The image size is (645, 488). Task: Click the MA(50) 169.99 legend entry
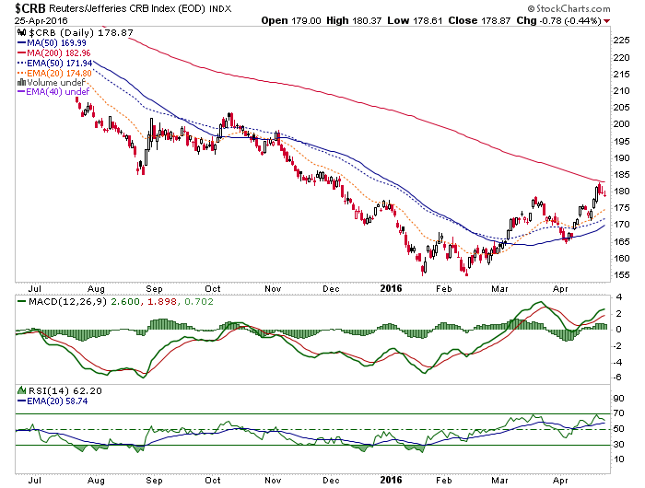pyautogui.click(x=57, y=42)
